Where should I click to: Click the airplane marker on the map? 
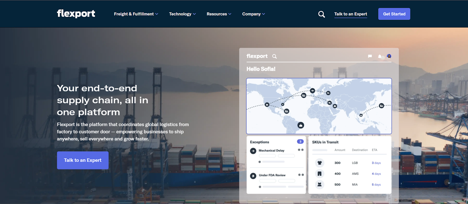312,91
